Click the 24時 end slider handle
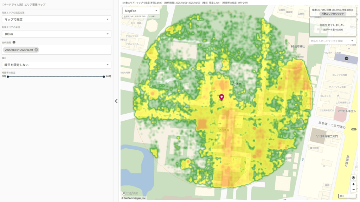This screenshot has width=360, height=202. 104,76
